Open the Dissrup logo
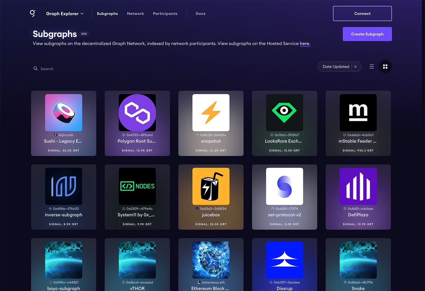425x291 pixels. [x=284, y=260]
